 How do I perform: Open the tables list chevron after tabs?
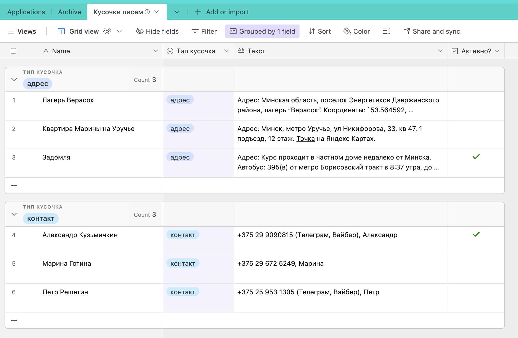(177, 12)
